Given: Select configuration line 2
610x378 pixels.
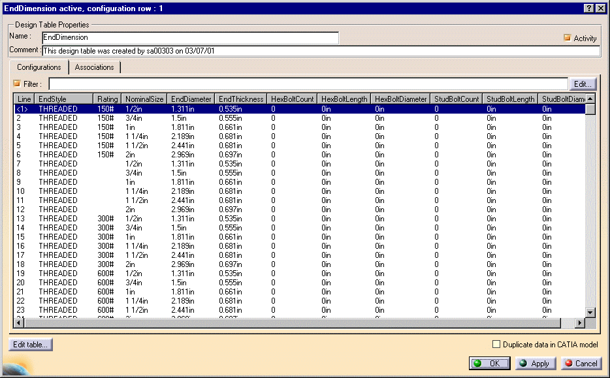Looking at the screenshot, I should pyautogui.click(x=300, y=118).
